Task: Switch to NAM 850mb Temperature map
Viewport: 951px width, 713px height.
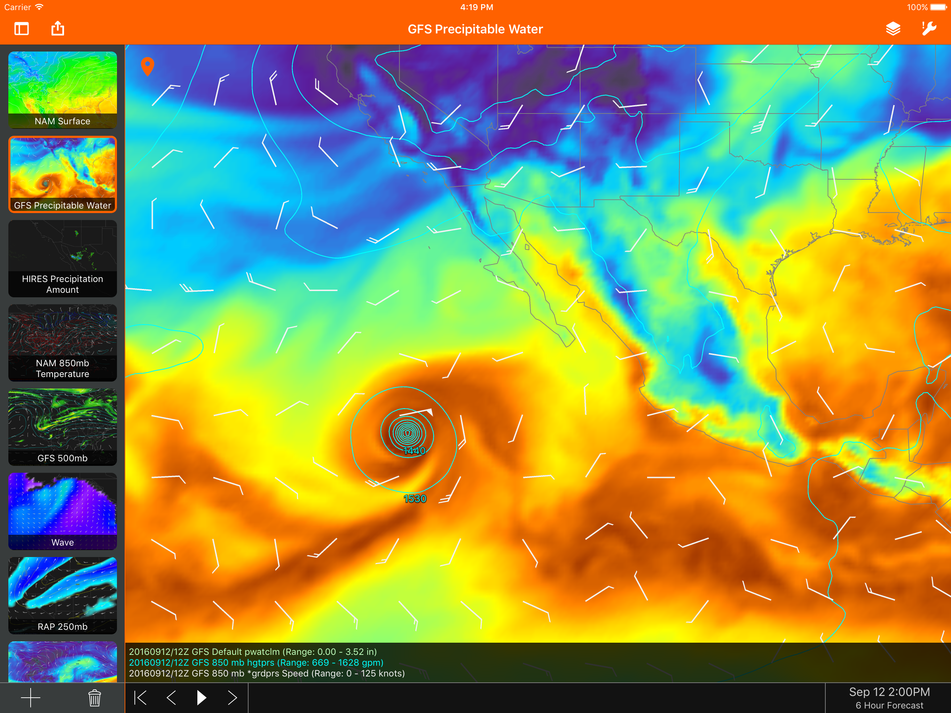Action: click(x=62, y=343)
